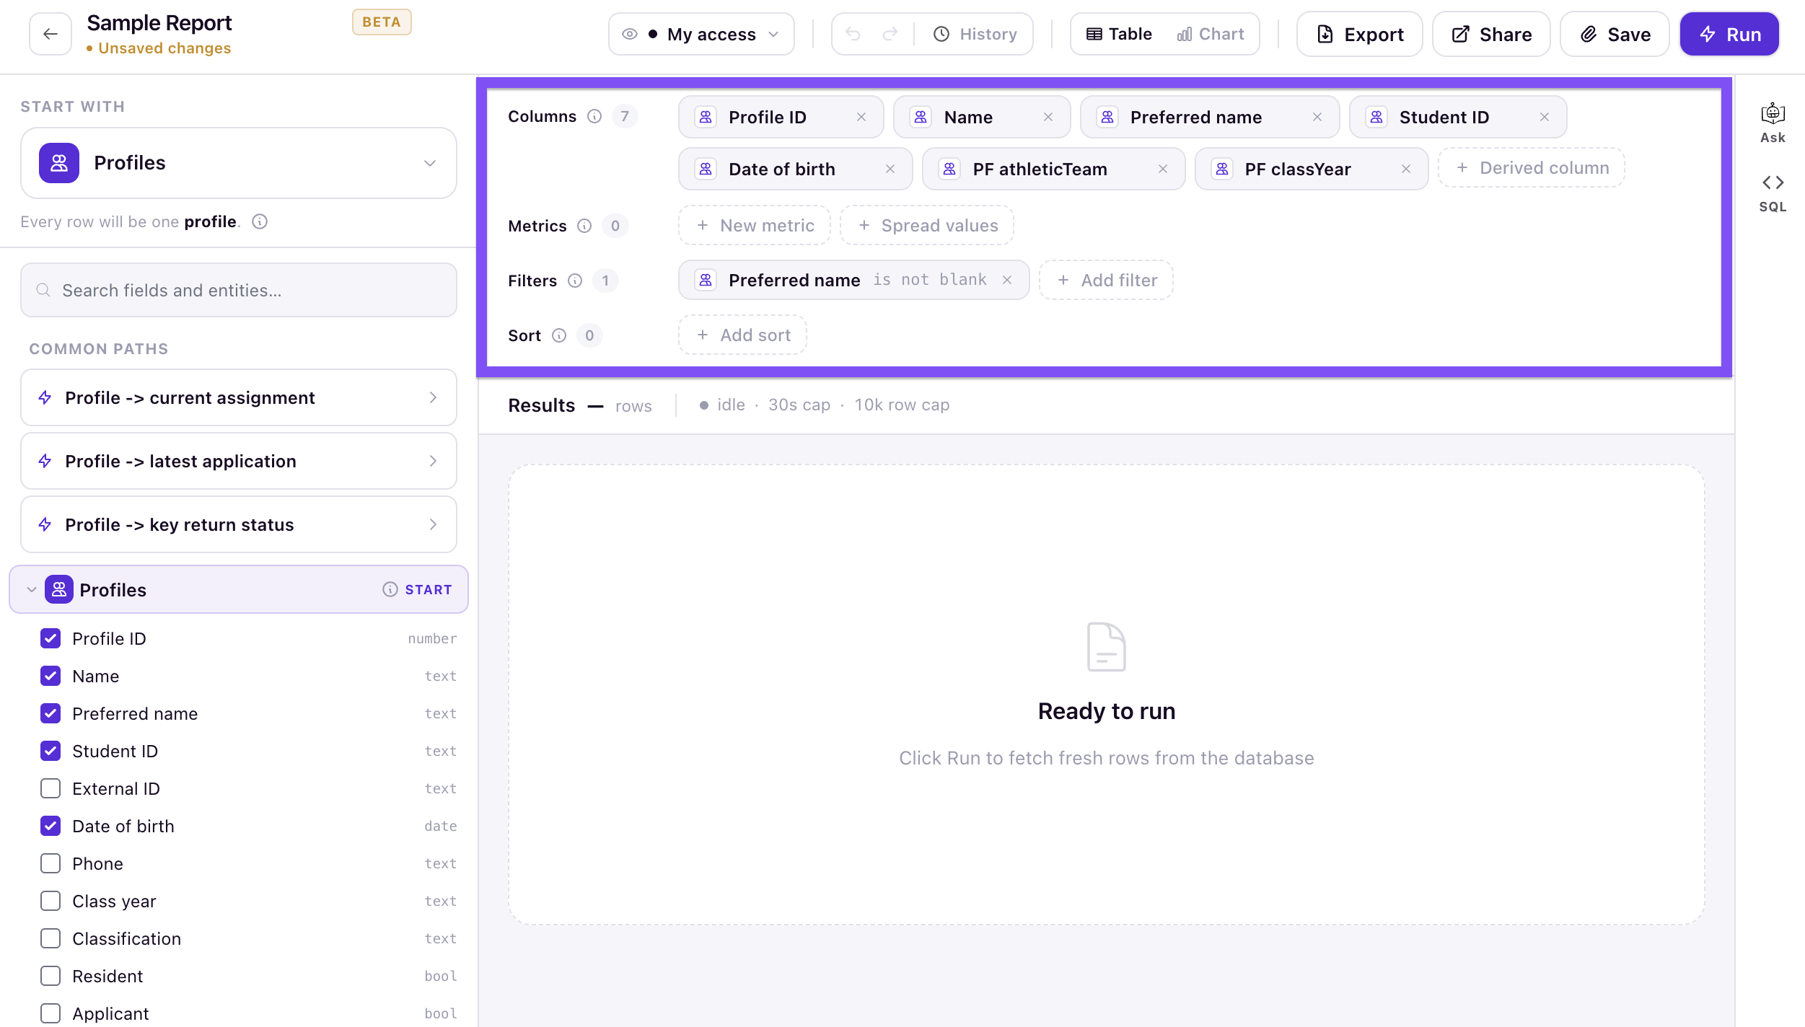Click the Share button
1805x1027 pixels.
1491,34
